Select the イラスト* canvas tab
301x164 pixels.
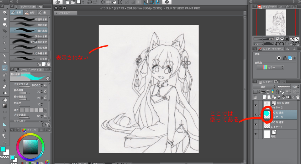click(x=66, y=13)
